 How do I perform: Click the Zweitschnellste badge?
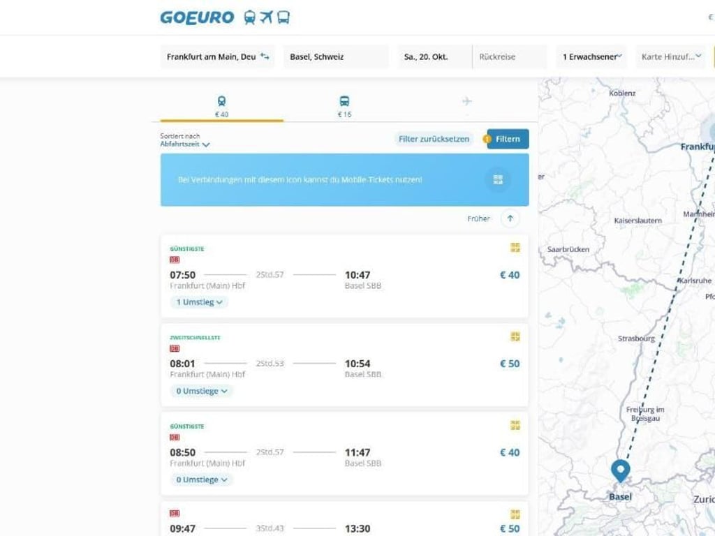point(196,338)
